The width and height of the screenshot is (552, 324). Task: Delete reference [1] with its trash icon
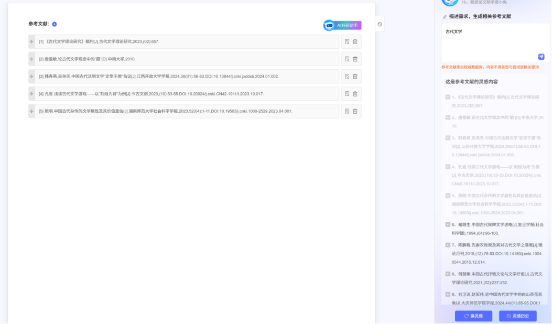coord(355,42)
